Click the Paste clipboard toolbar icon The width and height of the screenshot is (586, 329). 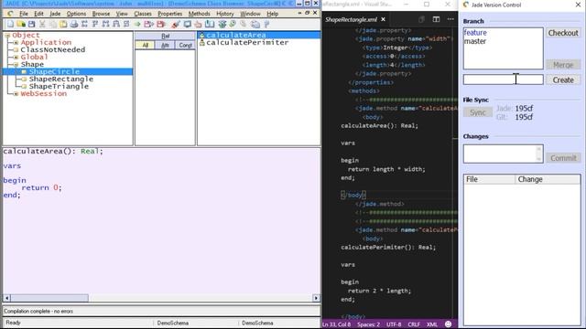(63, 25)
